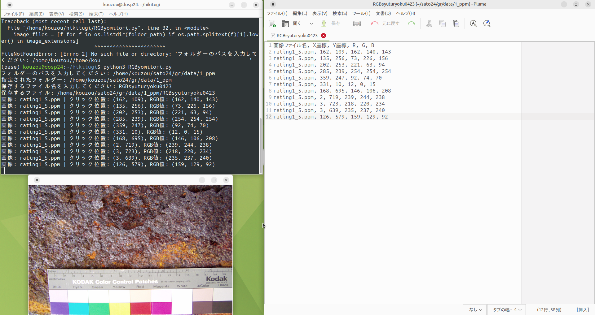
Task: Open terminal 端末(T) menu
Action: point(96,14)
